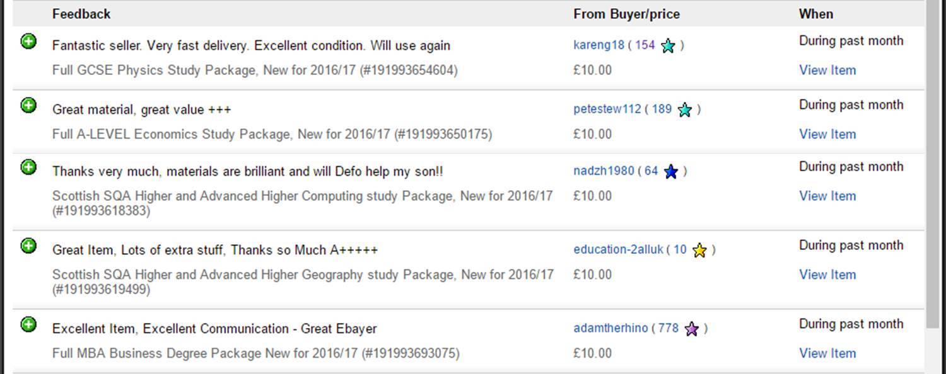Click green plus icon beside 'Great material' feedback
Image resolution: width=946 pixels, height=374 pixels.
pyautogui.click(x=28, y=106)
